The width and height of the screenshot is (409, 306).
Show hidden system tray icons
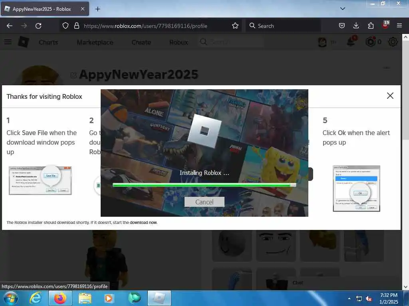click(x=349, y=298)
